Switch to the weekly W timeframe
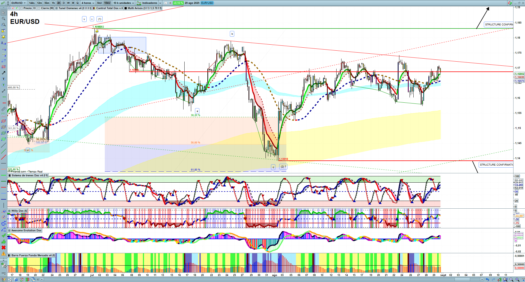This screenshot has height=282, width=525. (68, 3)
